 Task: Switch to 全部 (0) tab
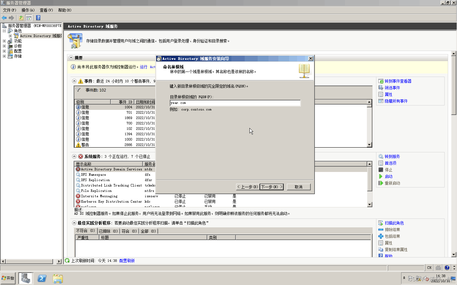[x=148, y=231]
